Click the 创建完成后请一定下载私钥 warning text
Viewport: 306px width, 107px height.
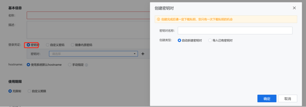coord(197,20)
